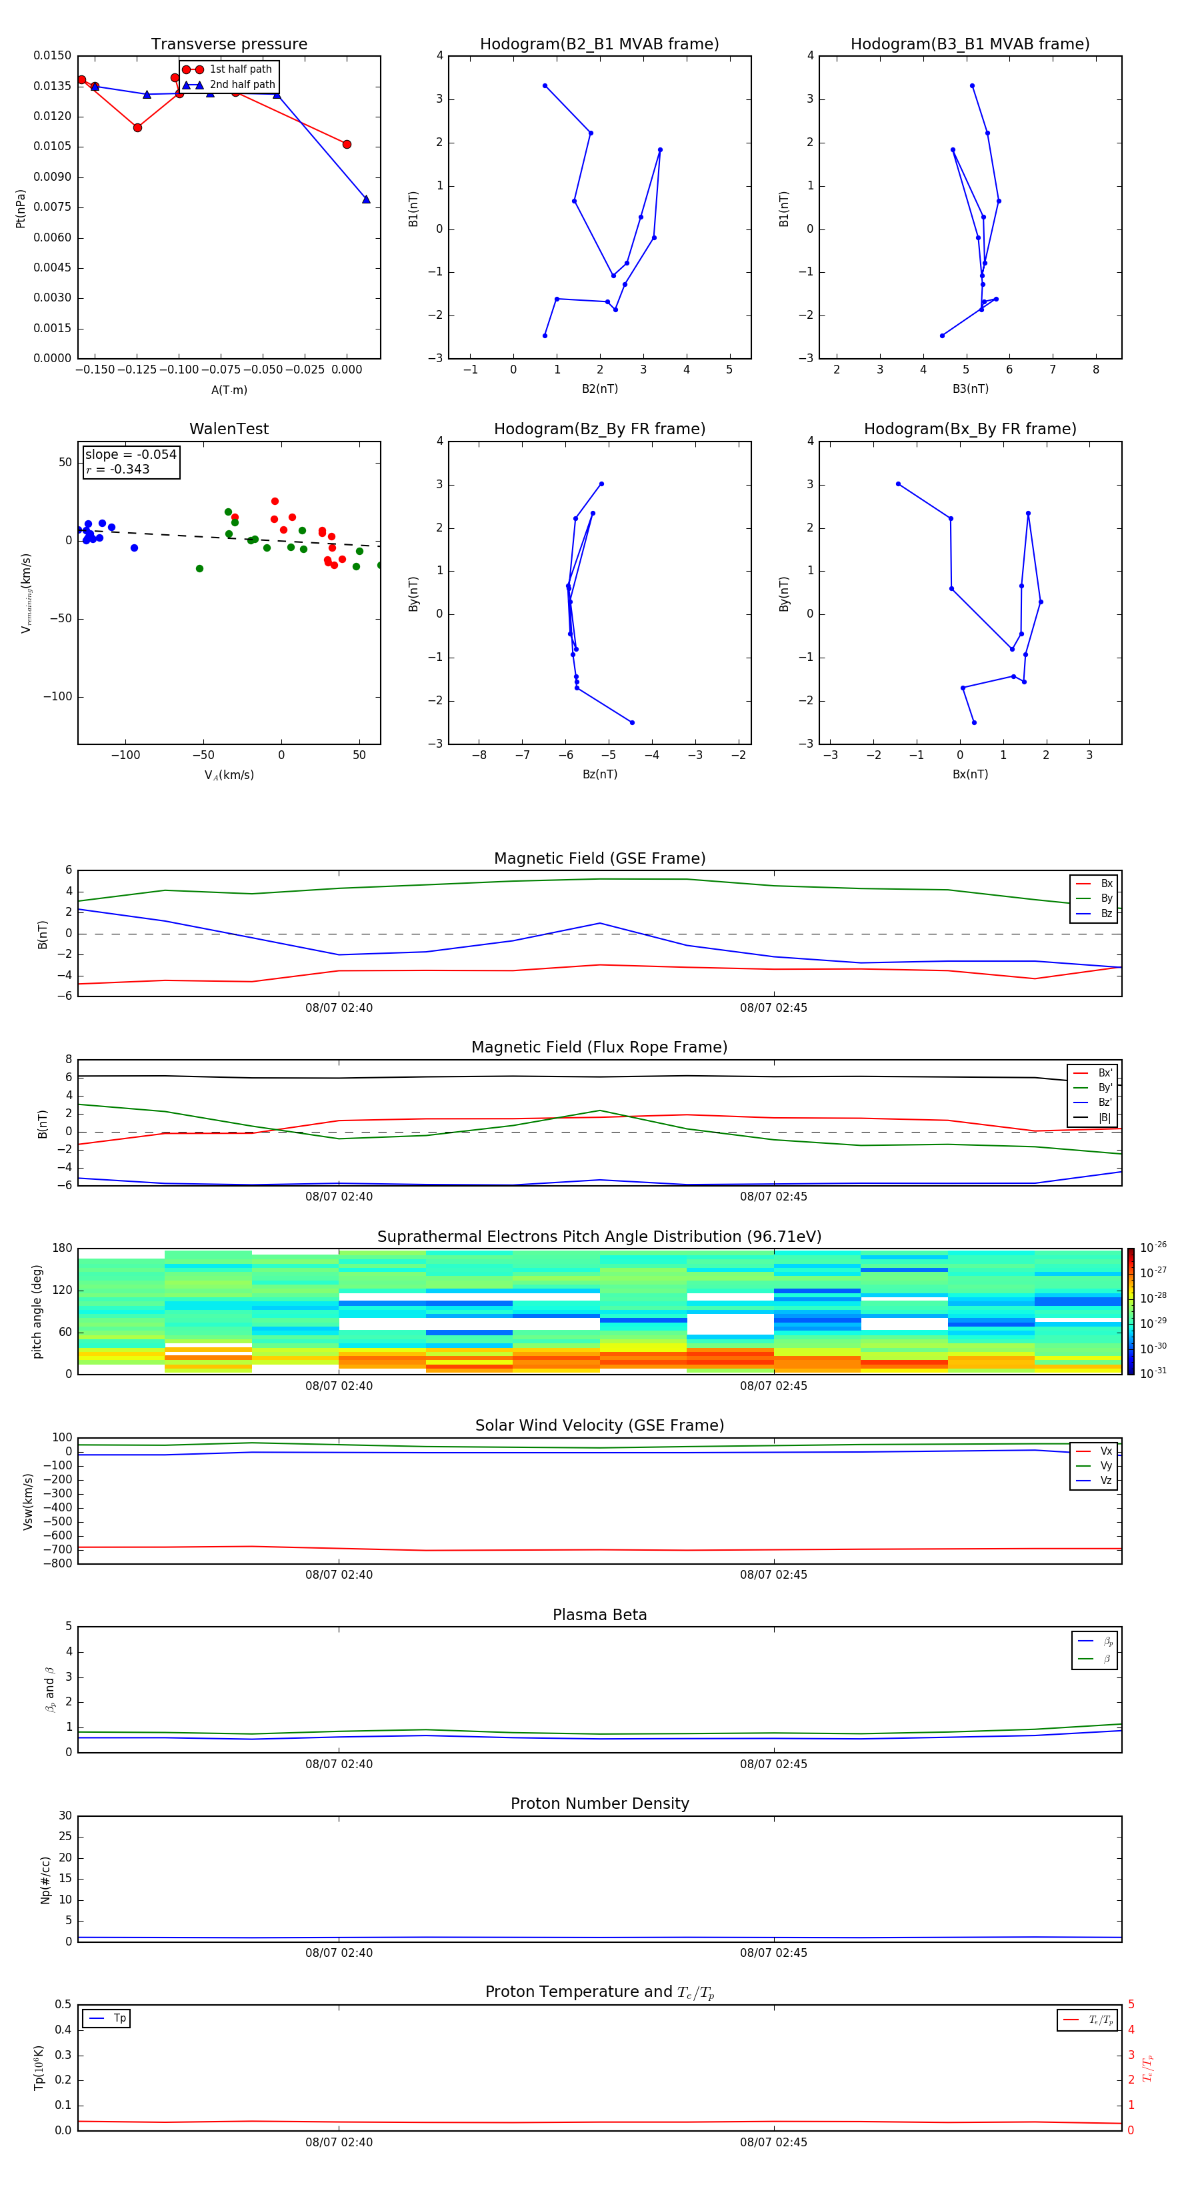Click the "Transverse pressure" plot title

[x=229, y=45]
